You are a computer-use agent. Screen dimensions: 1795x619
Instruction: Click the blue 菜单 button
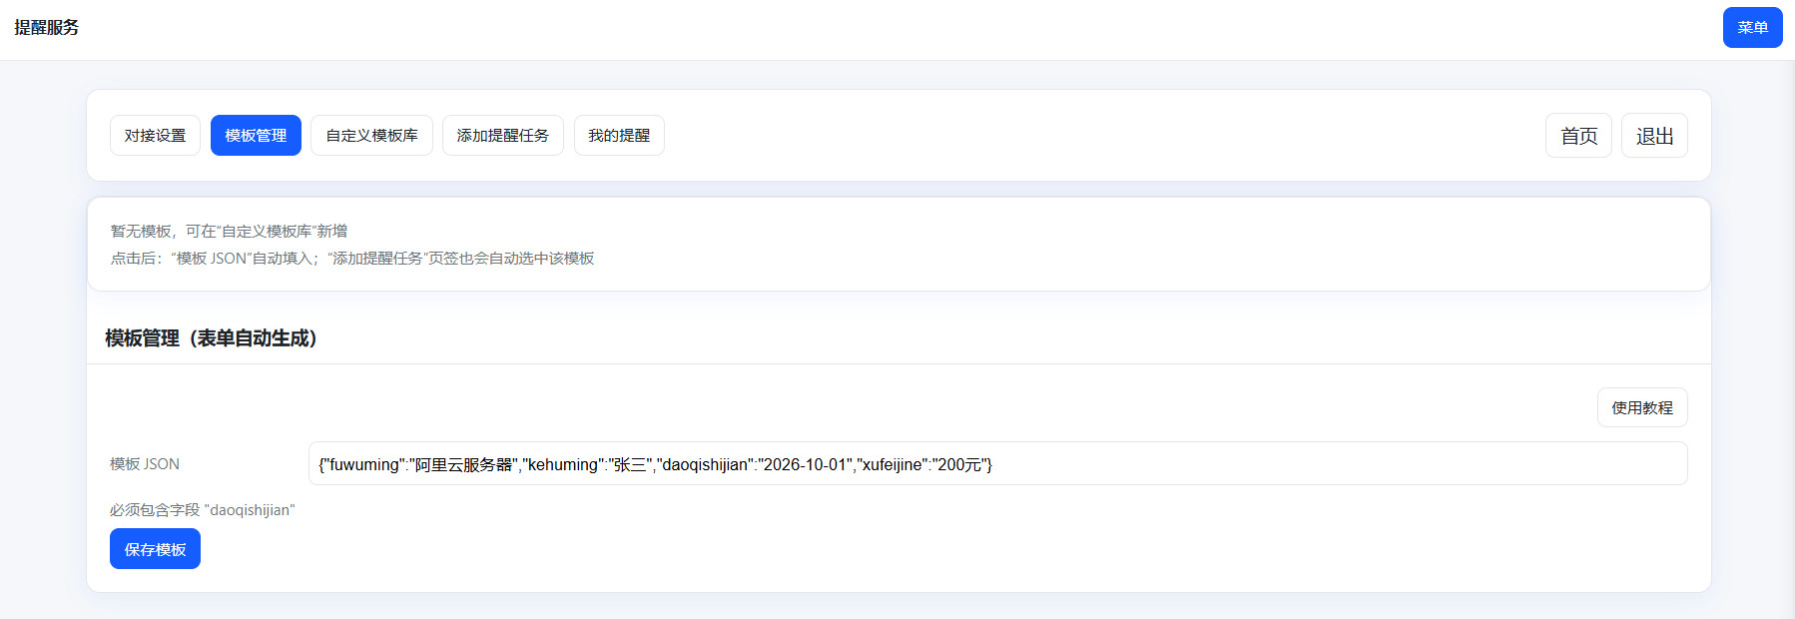coord(1752,28)
